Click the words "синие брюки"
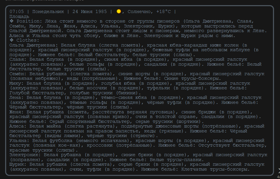Image resolution: width=280 pixels, height=179 pixels. [137, 155]
